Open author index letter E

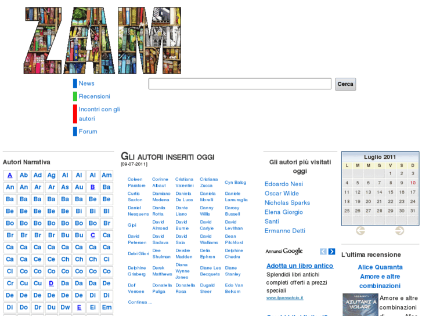pyautogui.click(x=79, y=307)
